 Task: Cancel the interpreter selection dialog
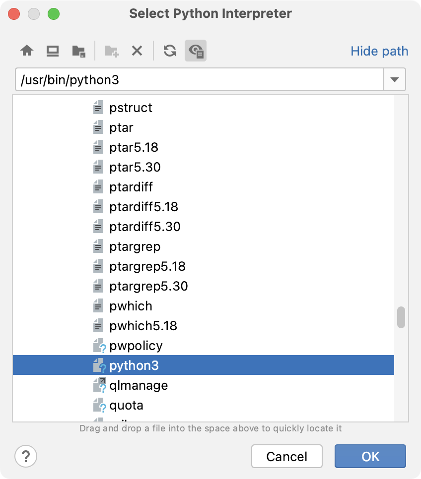pyautogui.click(x=286, y=456)
